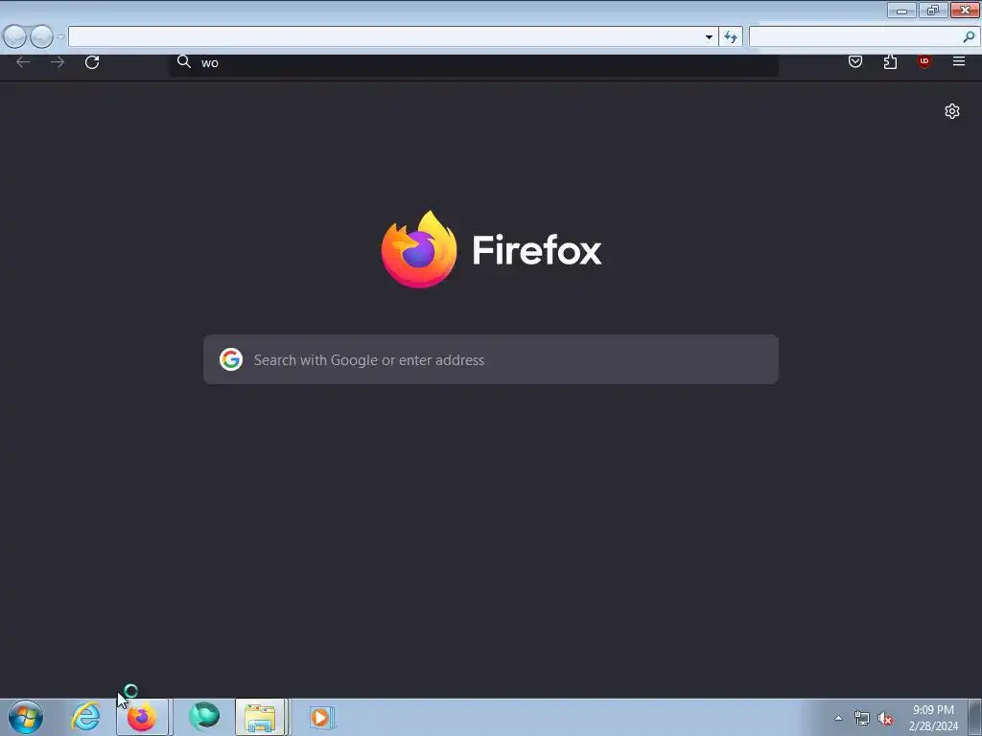Click the Firefox logo on new tab page
The height and width of the screenshot is (736, 982).
click(x=419, y=249)
